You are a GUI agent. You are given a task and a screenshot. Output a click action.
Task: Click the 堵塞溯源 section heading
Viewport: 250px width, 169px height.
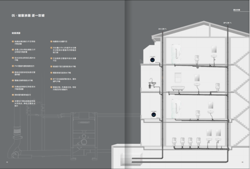[16, 33]
